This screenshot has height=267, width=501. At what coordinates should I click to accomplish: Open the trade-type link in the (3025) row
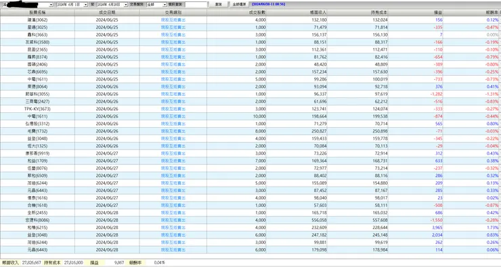click(x=173, y=28)
